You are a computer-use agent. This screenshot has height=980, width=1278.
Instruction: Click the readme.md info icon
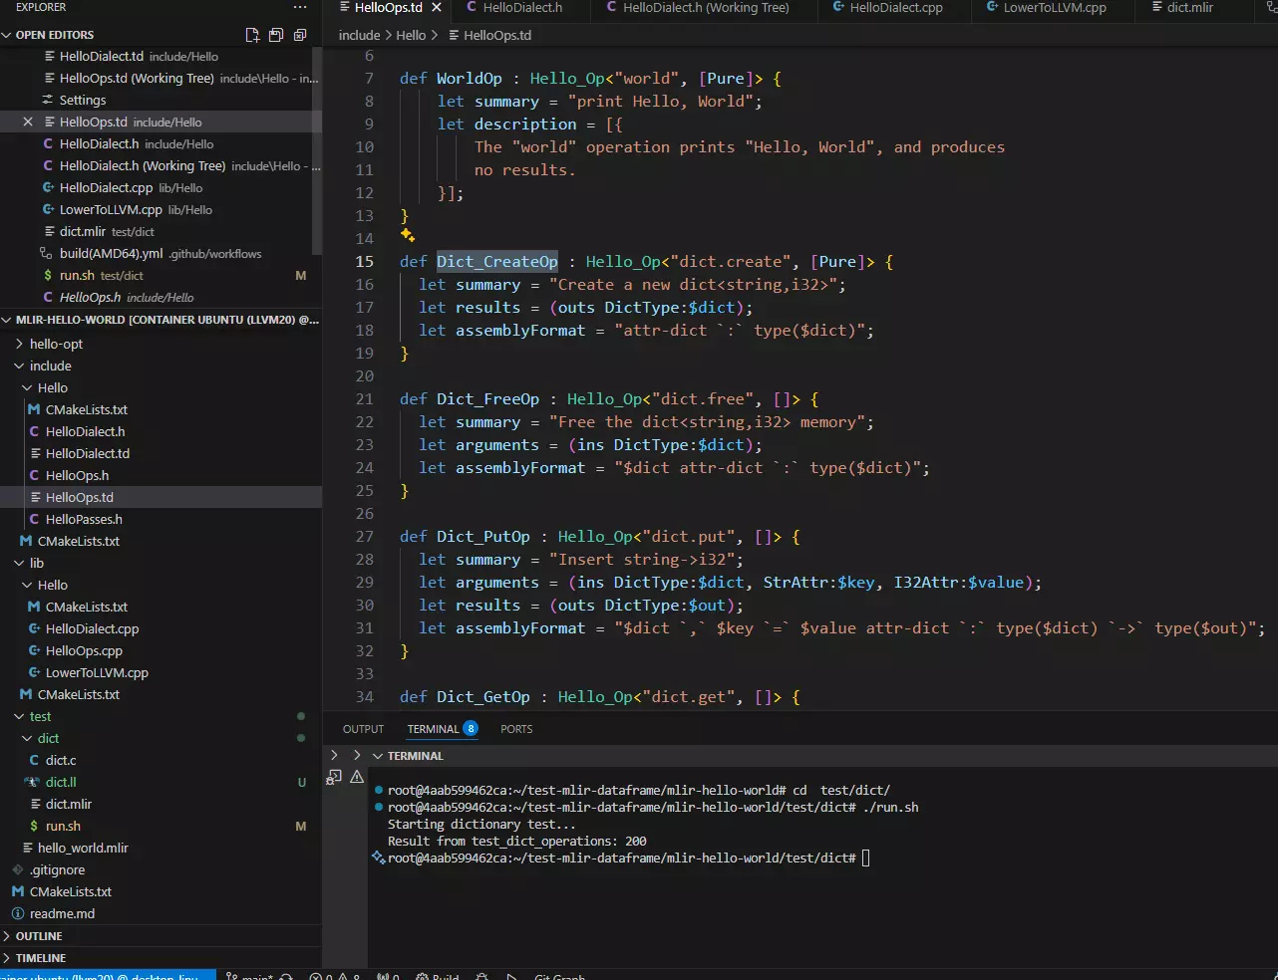18,913
